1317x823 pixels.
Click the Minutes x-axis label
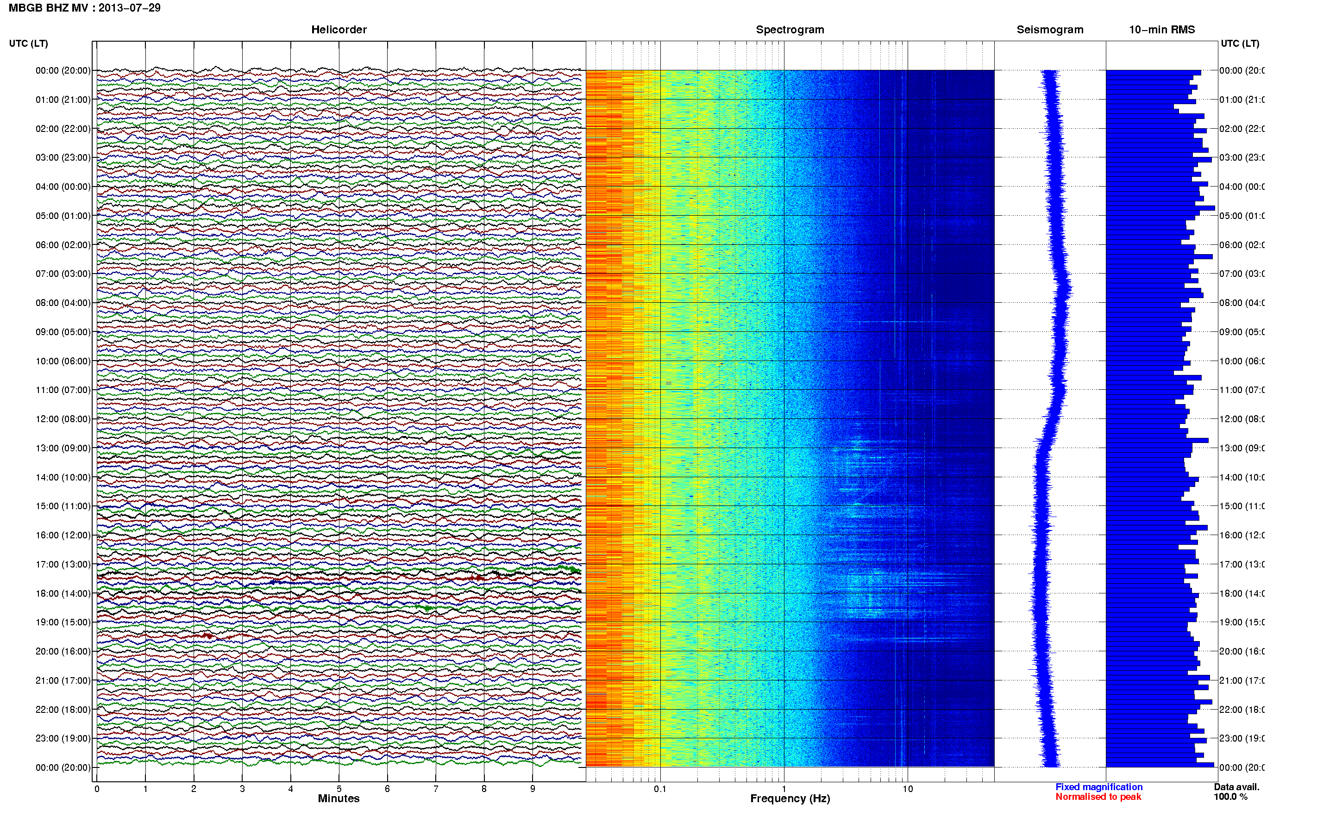339,798
